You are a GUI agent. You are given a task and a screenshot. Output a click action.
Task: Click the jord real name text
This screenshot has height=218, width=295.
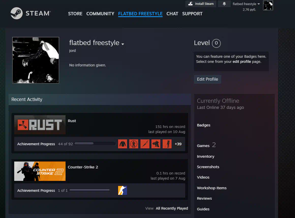point(72,51)
